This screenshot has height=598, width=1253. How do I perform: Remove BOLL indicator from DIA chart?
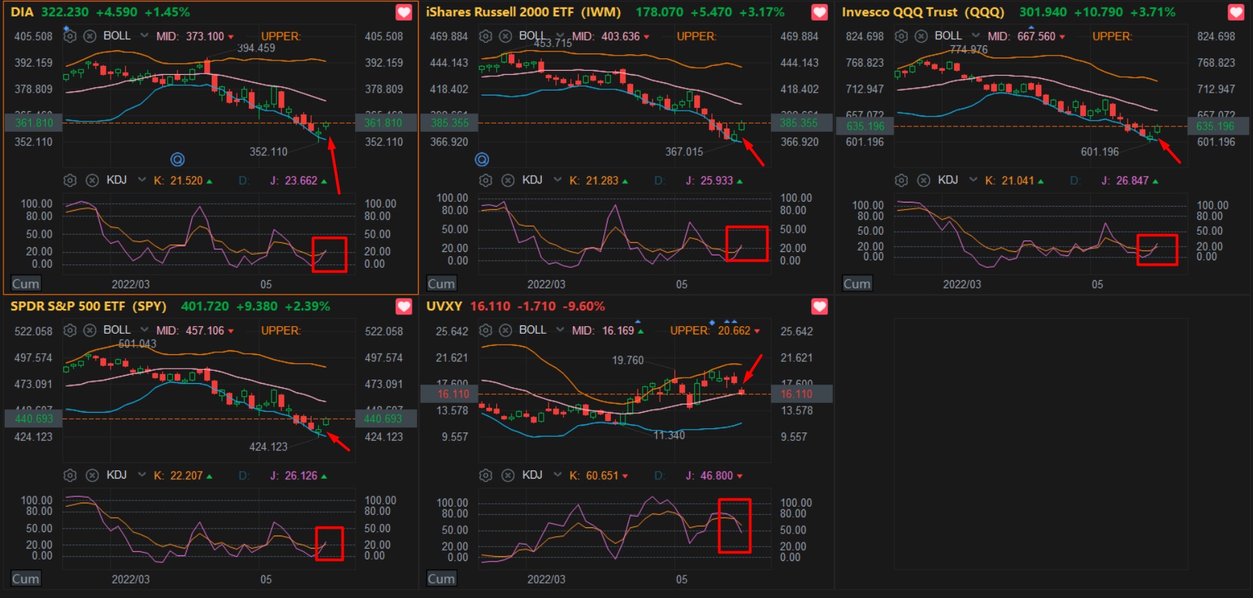point(90,36)
